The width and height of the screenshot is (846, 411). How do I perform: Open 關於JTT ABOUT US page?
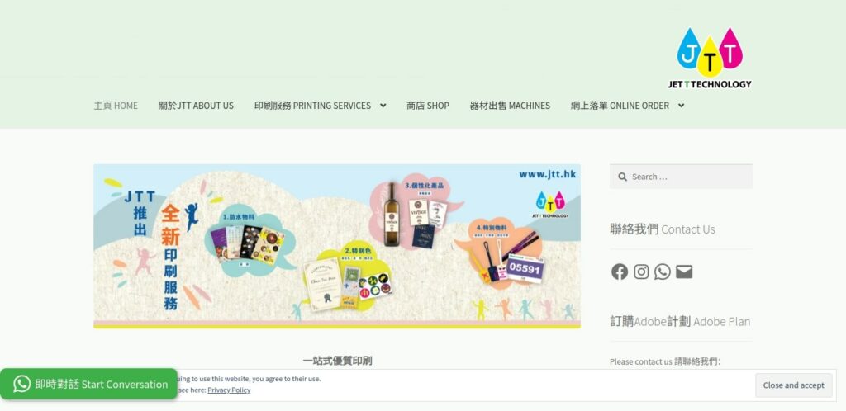(196, 106)
